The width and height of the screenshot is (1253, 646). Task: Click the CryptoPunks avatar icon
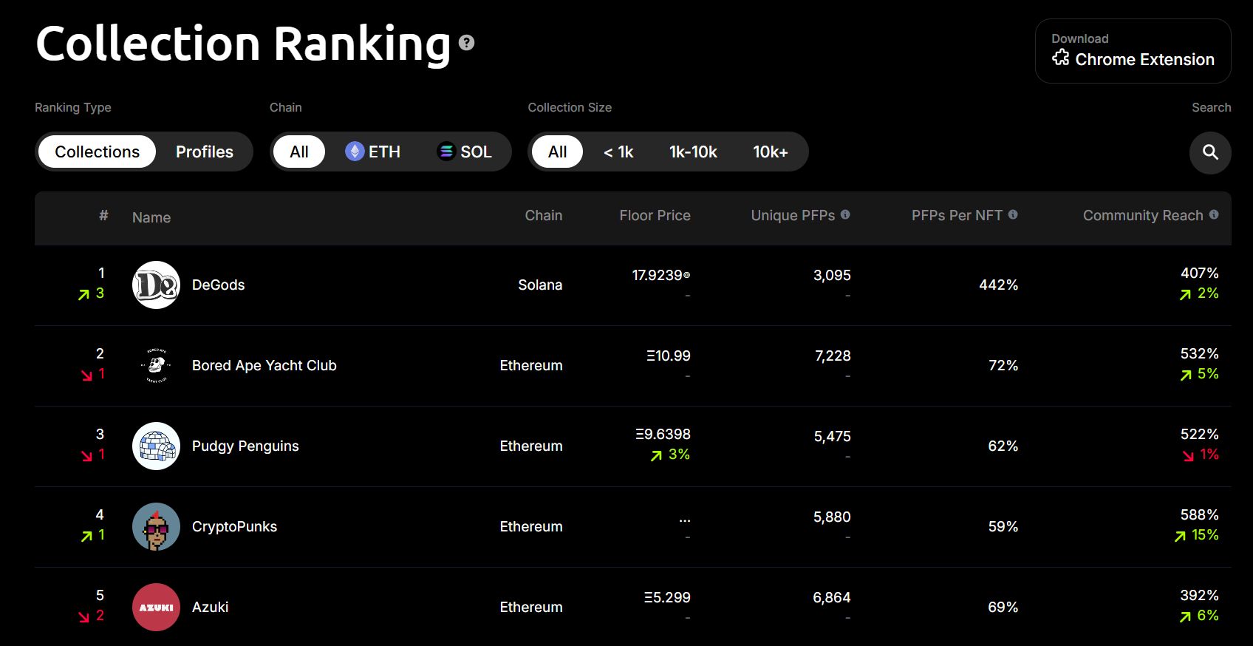[156, 526]
